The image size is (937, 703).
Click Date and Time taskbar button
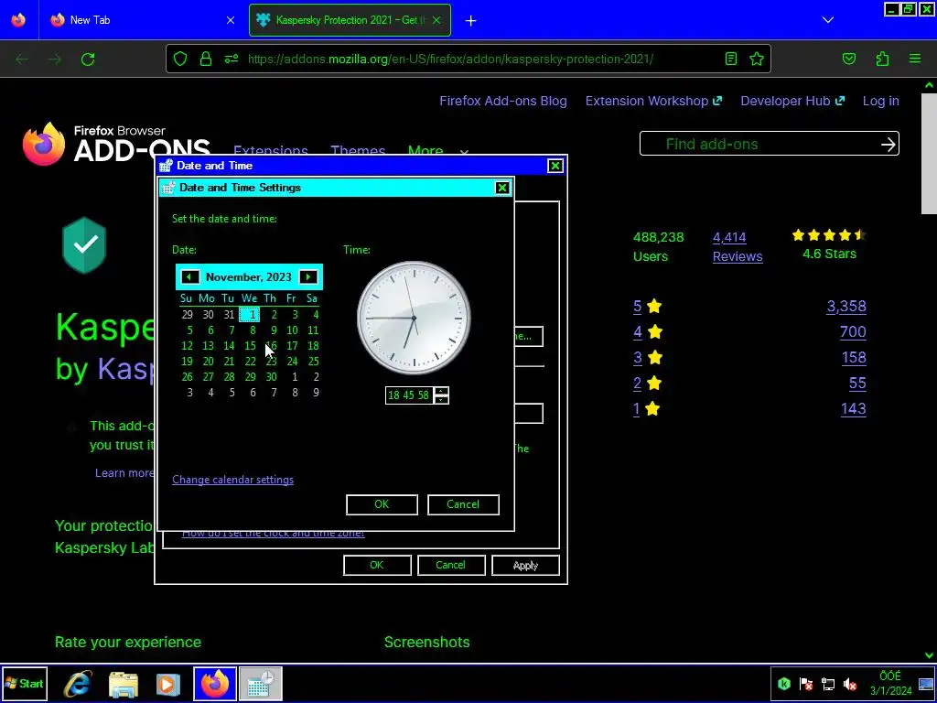(x=261, y=683)
